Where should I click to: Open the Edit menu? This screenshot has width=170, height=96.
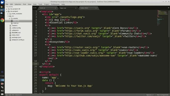coord(11,4)
